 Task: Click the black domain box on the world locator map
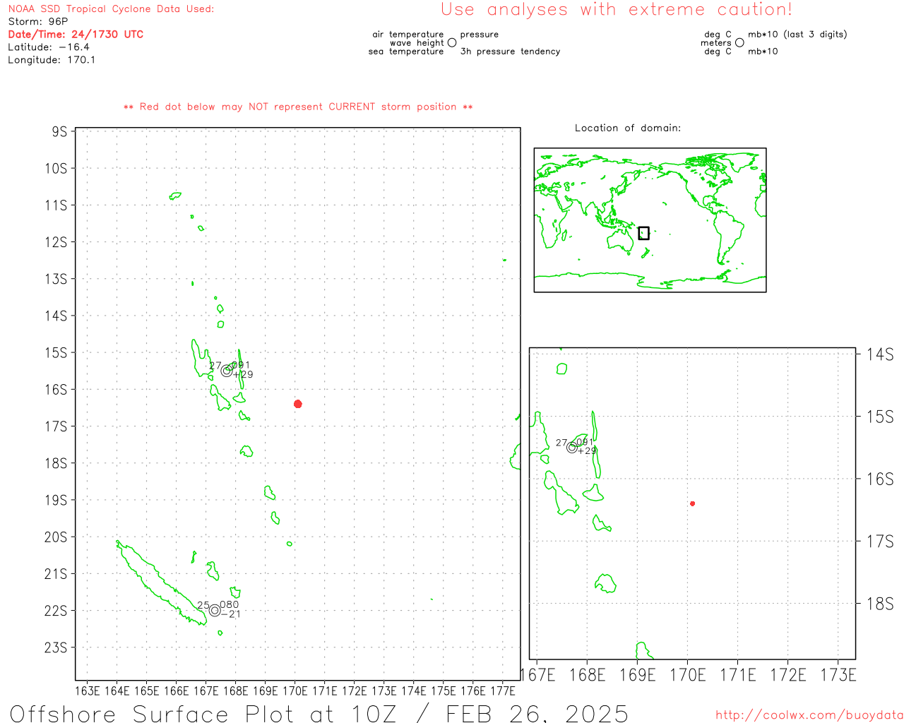[x=643, y=233]
